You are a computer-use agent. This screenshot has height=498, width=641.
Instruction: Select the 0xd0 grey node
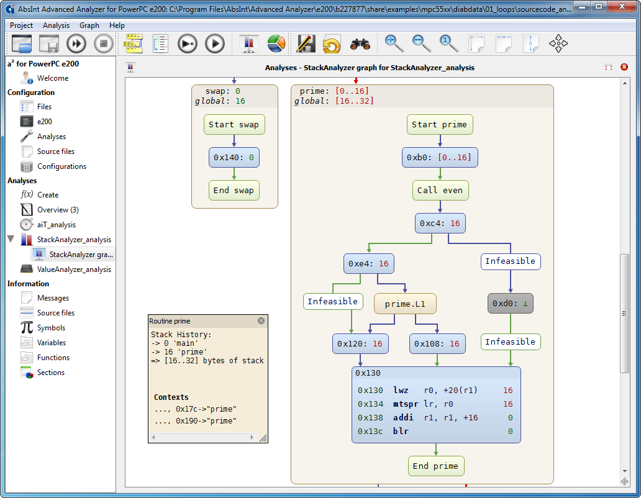tap(510, 303)
